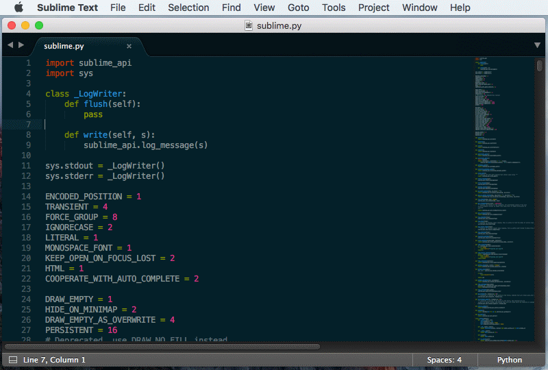Click the text 'import sys'

pos(69,73)
